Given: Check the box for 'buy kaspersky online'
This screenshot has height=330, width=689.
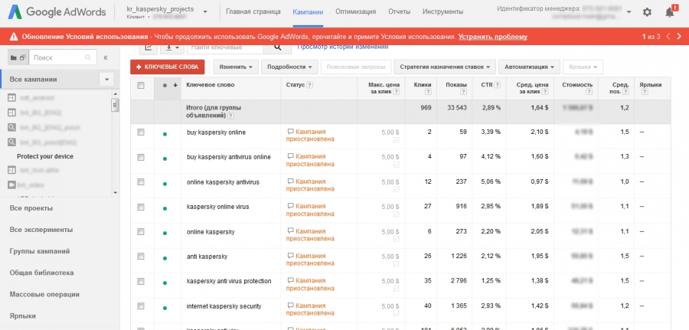Looking at the screenshot, I should click(141, 132).
